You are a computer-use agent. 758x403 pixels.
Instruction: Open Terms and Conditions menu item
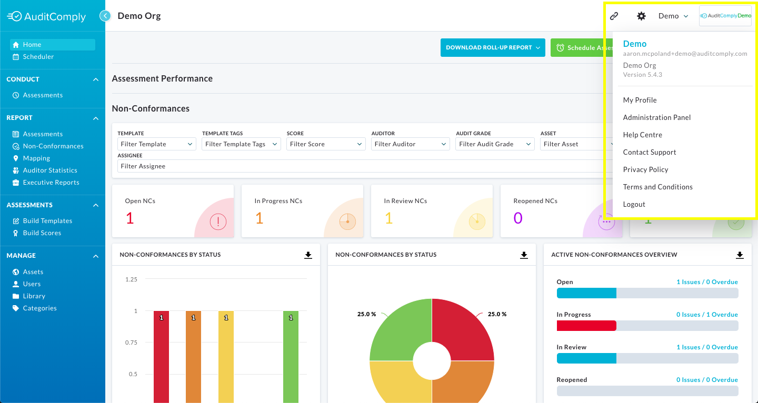click(658, 187)
